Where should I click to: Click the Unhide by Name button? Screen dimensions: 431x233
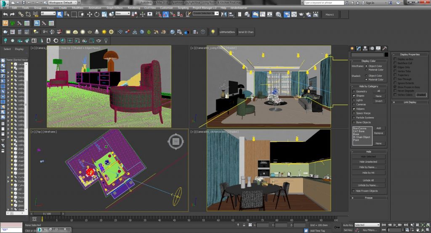tap(368, 185)
